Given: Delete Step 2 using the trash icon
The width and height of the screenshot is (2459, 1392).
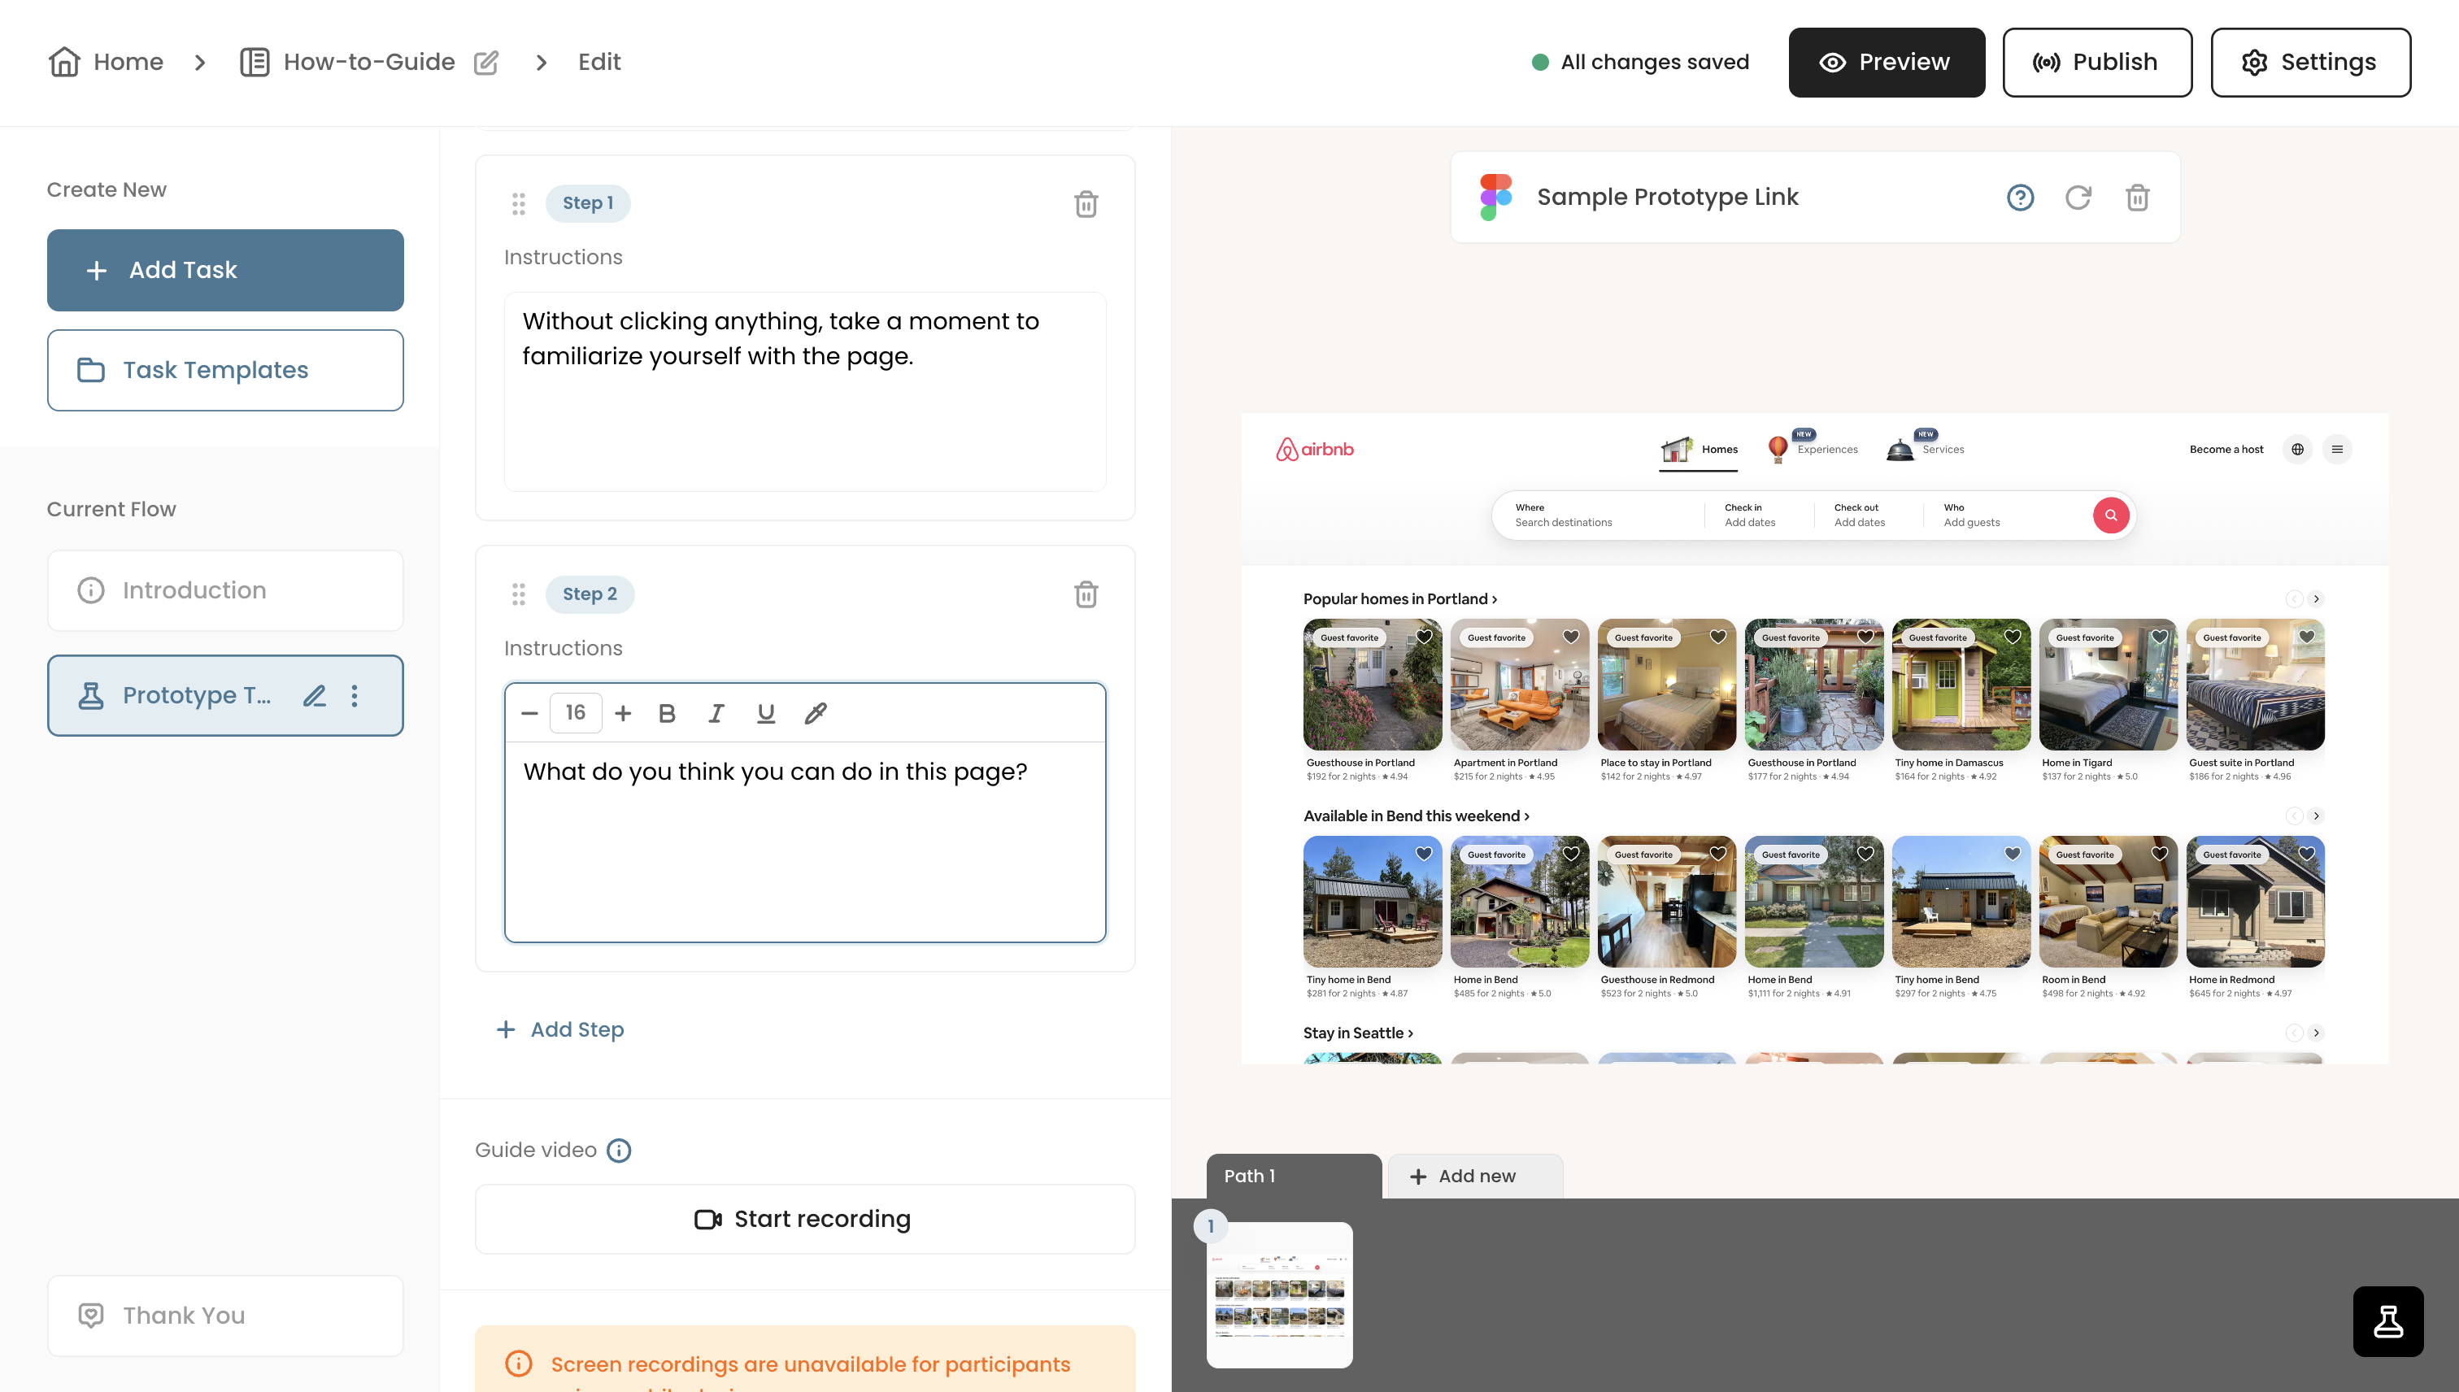Looking at the screenshot, I should click(1085, 594).
